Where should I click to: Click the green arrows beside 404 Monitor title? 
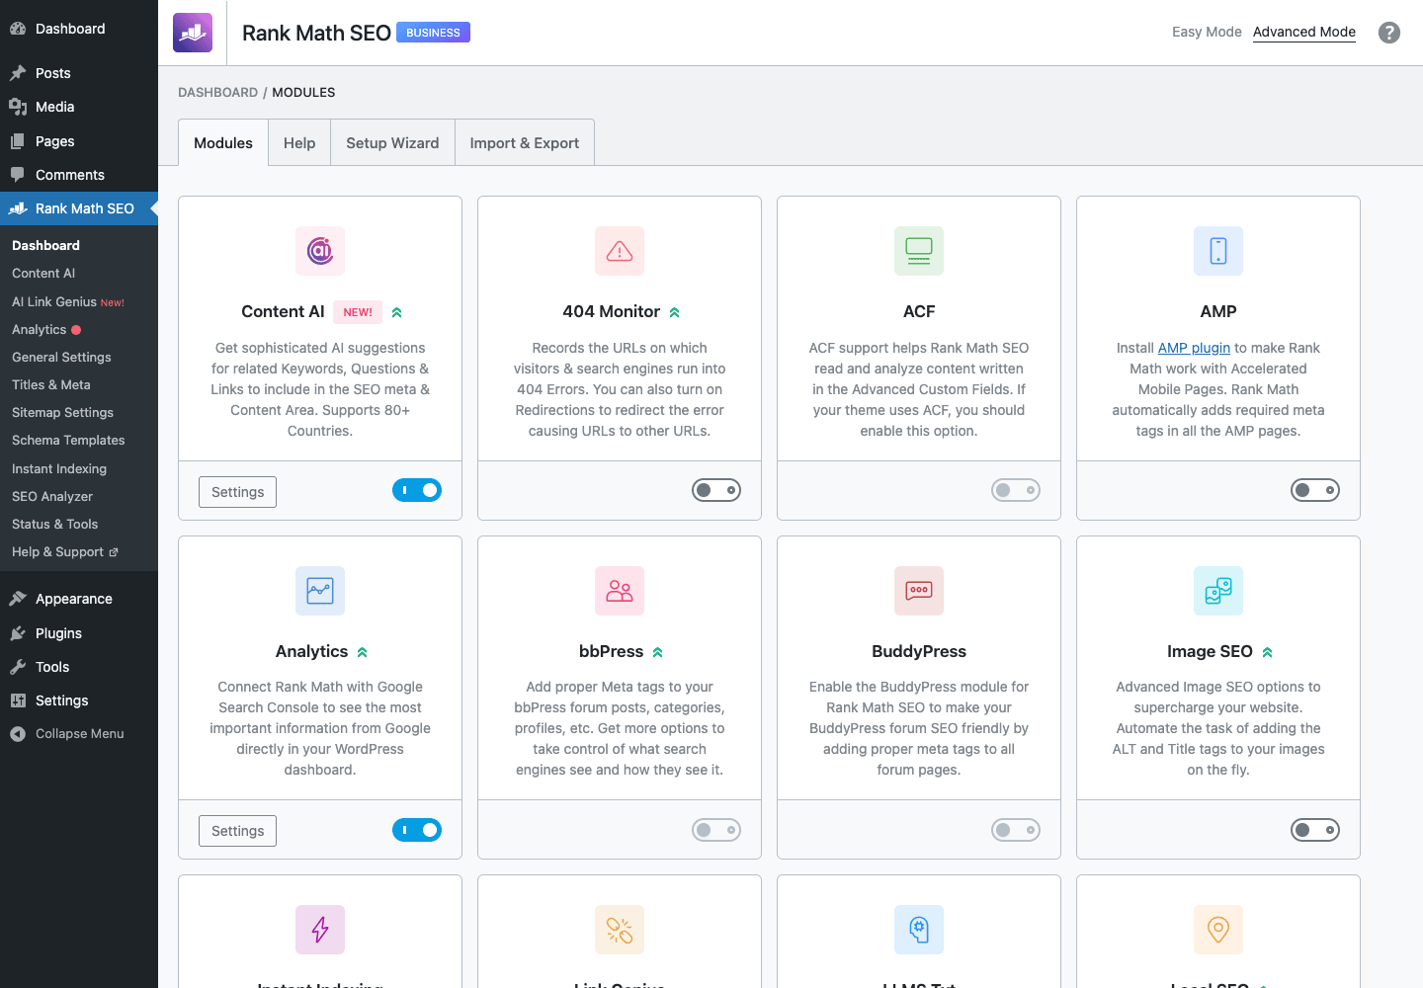point(675,312)
